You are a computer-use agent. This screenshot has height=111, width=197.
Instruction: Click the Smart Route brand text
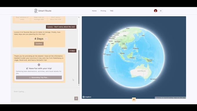[45, 11]
